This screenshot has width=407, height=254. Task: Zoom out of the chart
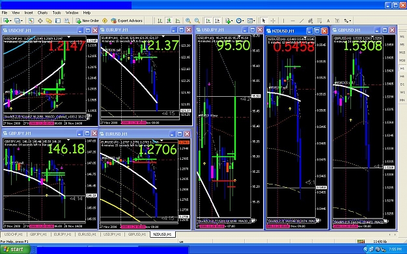tap(197, 21)
